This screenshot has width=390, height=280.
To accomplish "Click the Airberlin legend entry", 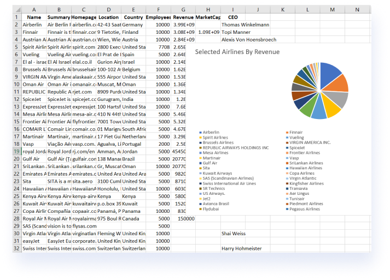I will point(209,132).
